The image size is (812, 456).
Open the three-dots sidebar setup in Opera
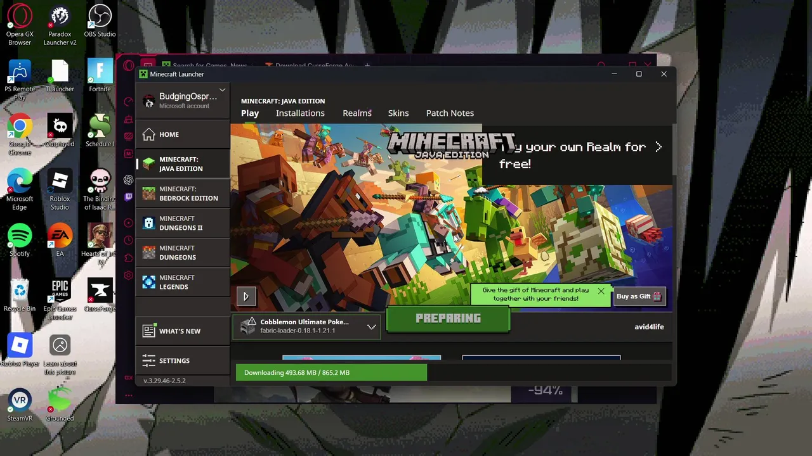(128, 395)
